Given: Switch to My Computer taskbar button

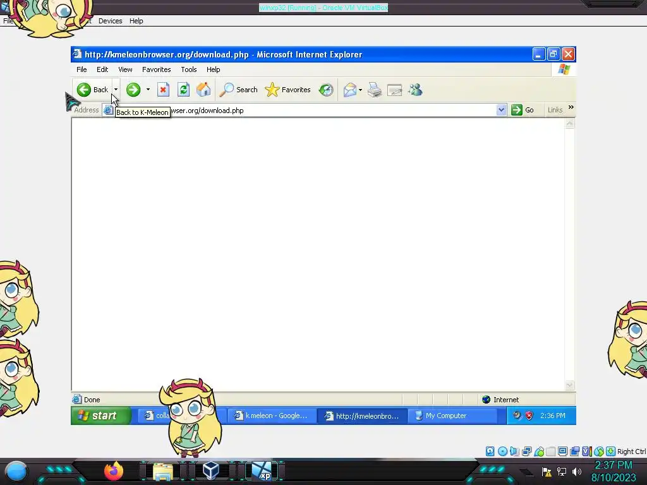Looking at the screenshot, I should pos(452,416).
